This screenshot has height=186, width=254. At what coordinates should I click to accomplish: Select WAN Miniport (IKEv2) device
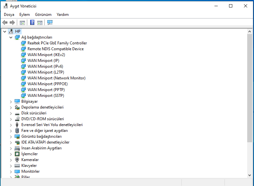(x=46, y=55)
